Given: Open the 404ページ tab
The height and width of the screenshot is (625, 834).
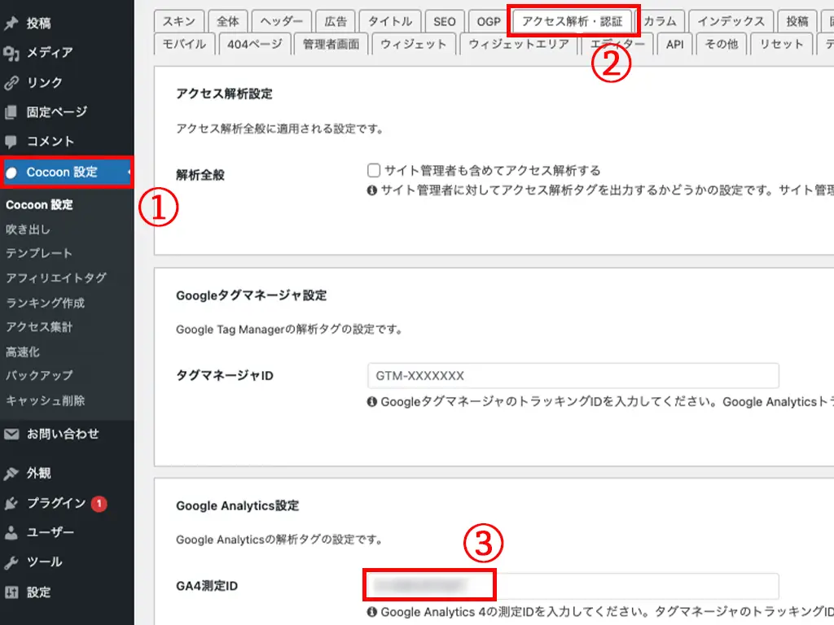Looking at the screenshot, I should [255, 44].
